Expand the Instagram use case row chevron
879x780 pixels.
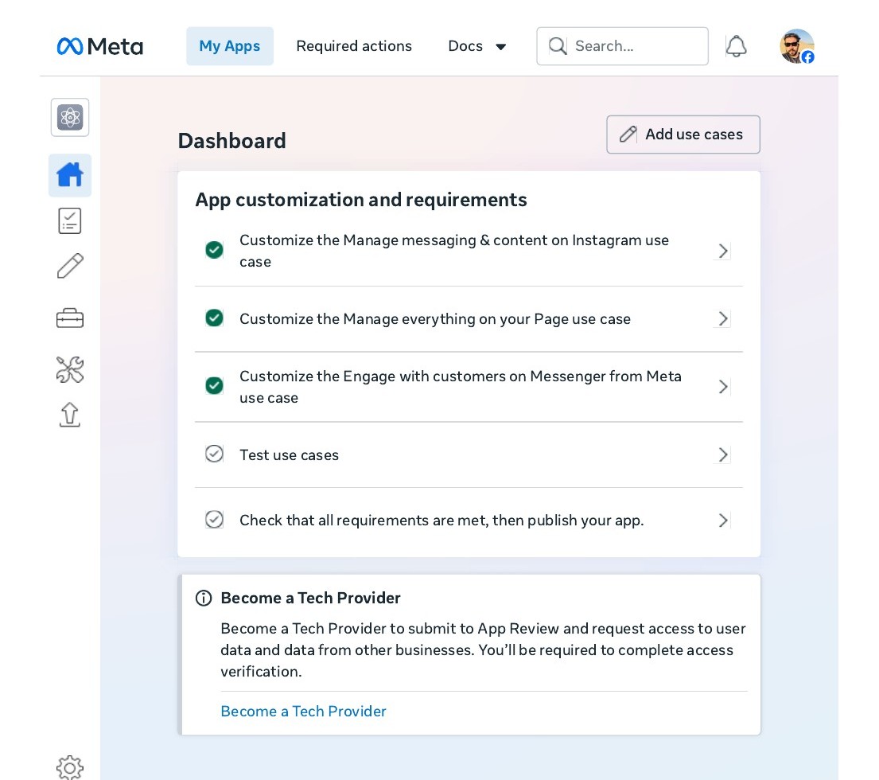click(x=723, y=251)
